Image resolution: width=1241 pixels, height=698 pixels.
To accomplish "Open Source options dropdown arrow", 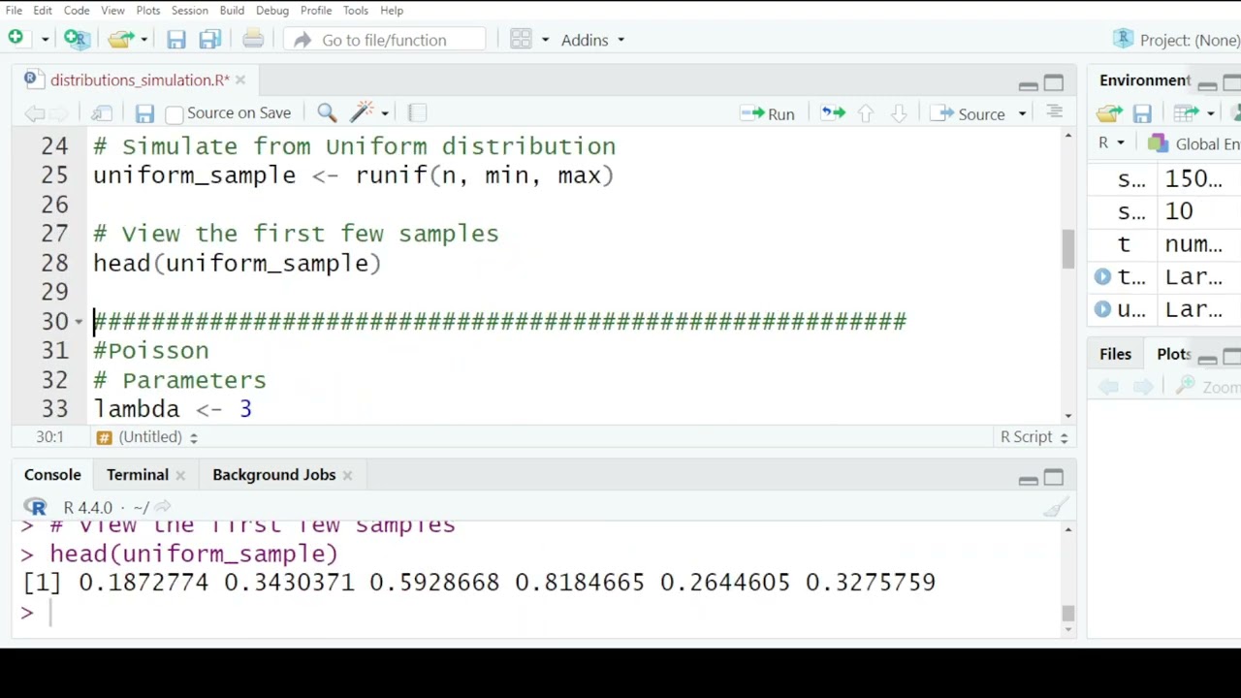I will (x=1022, y=114).
